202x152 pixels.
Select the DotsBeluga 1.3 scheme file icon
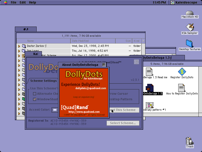pyautogui.click(x=149, y=88)
